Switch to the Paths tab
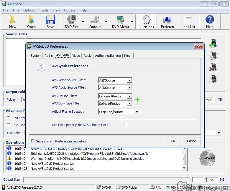The image size is (230, 191). (49, 56)
